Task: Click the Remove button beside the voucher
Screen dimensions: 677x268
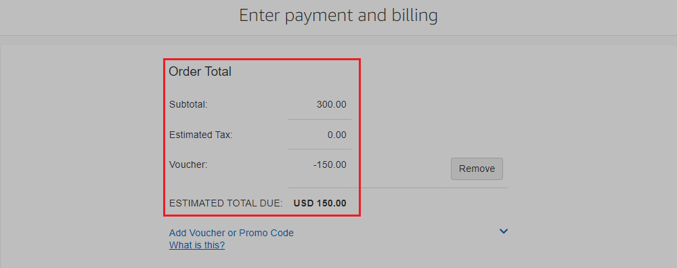Action: [477, 169]
